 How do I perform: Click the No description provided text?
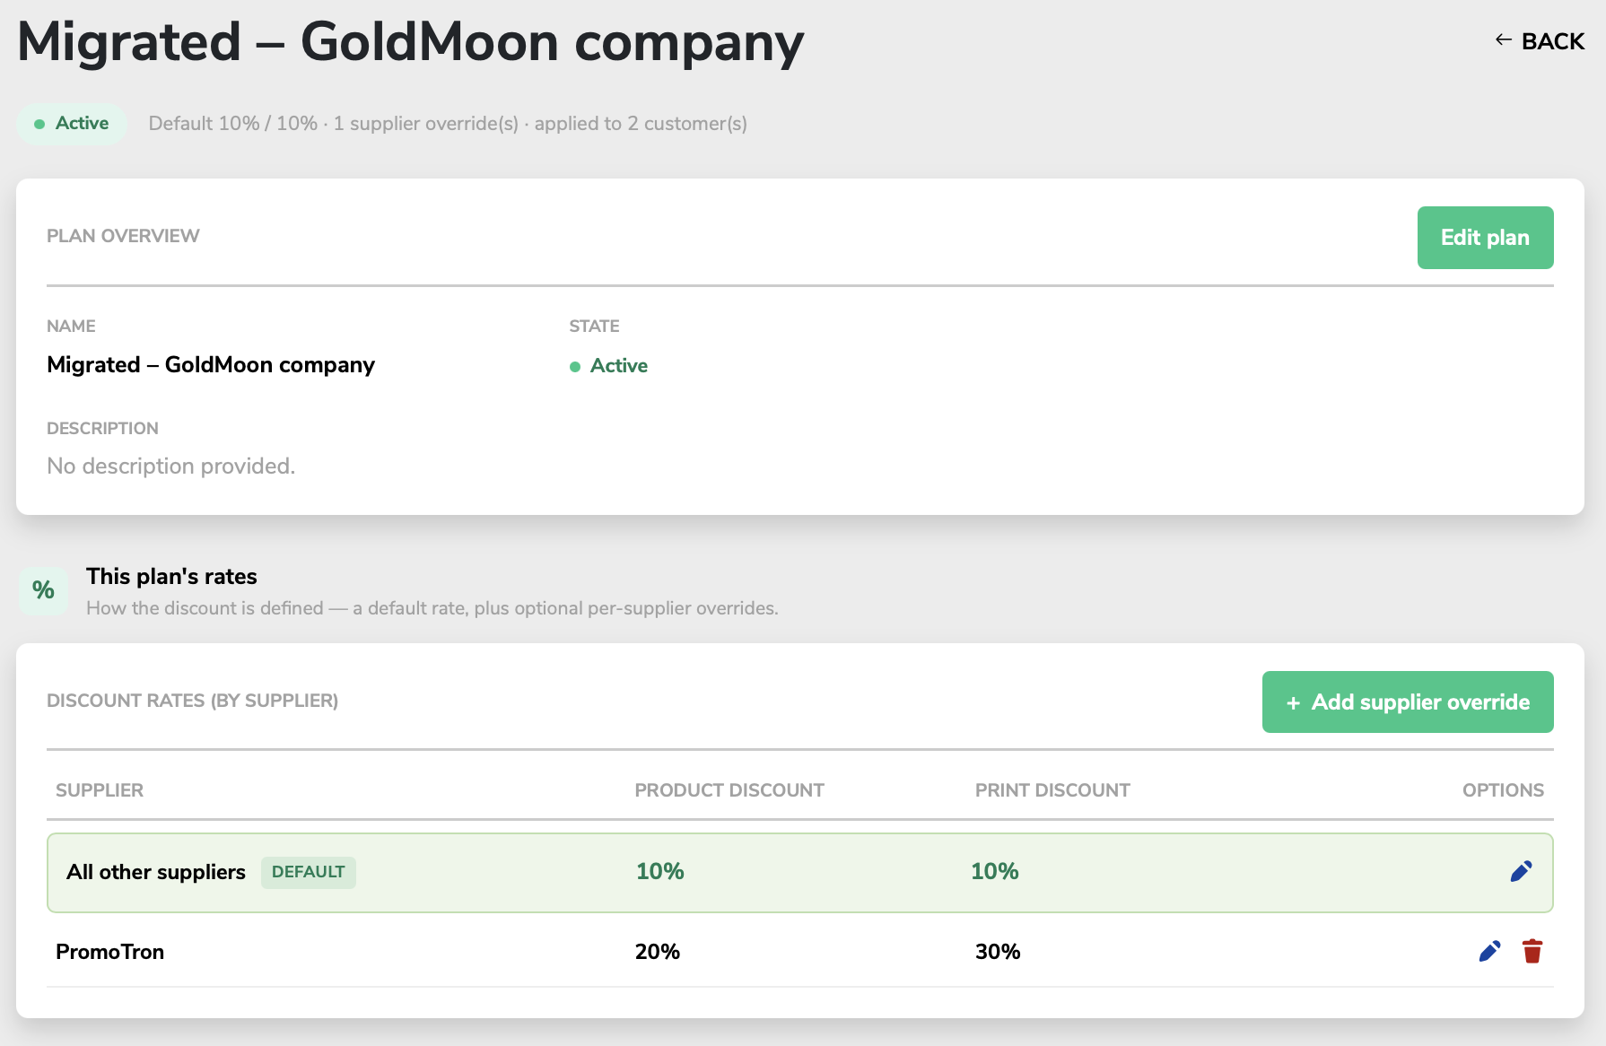[x=170, y=466]
